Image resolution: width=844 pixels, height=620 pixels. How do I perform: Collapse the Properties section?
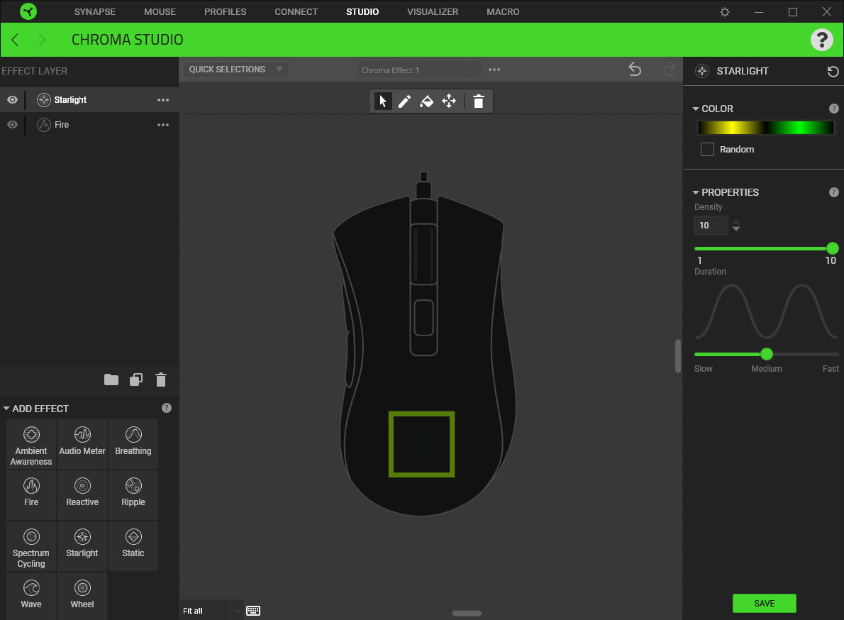click(x=696, y=192)
